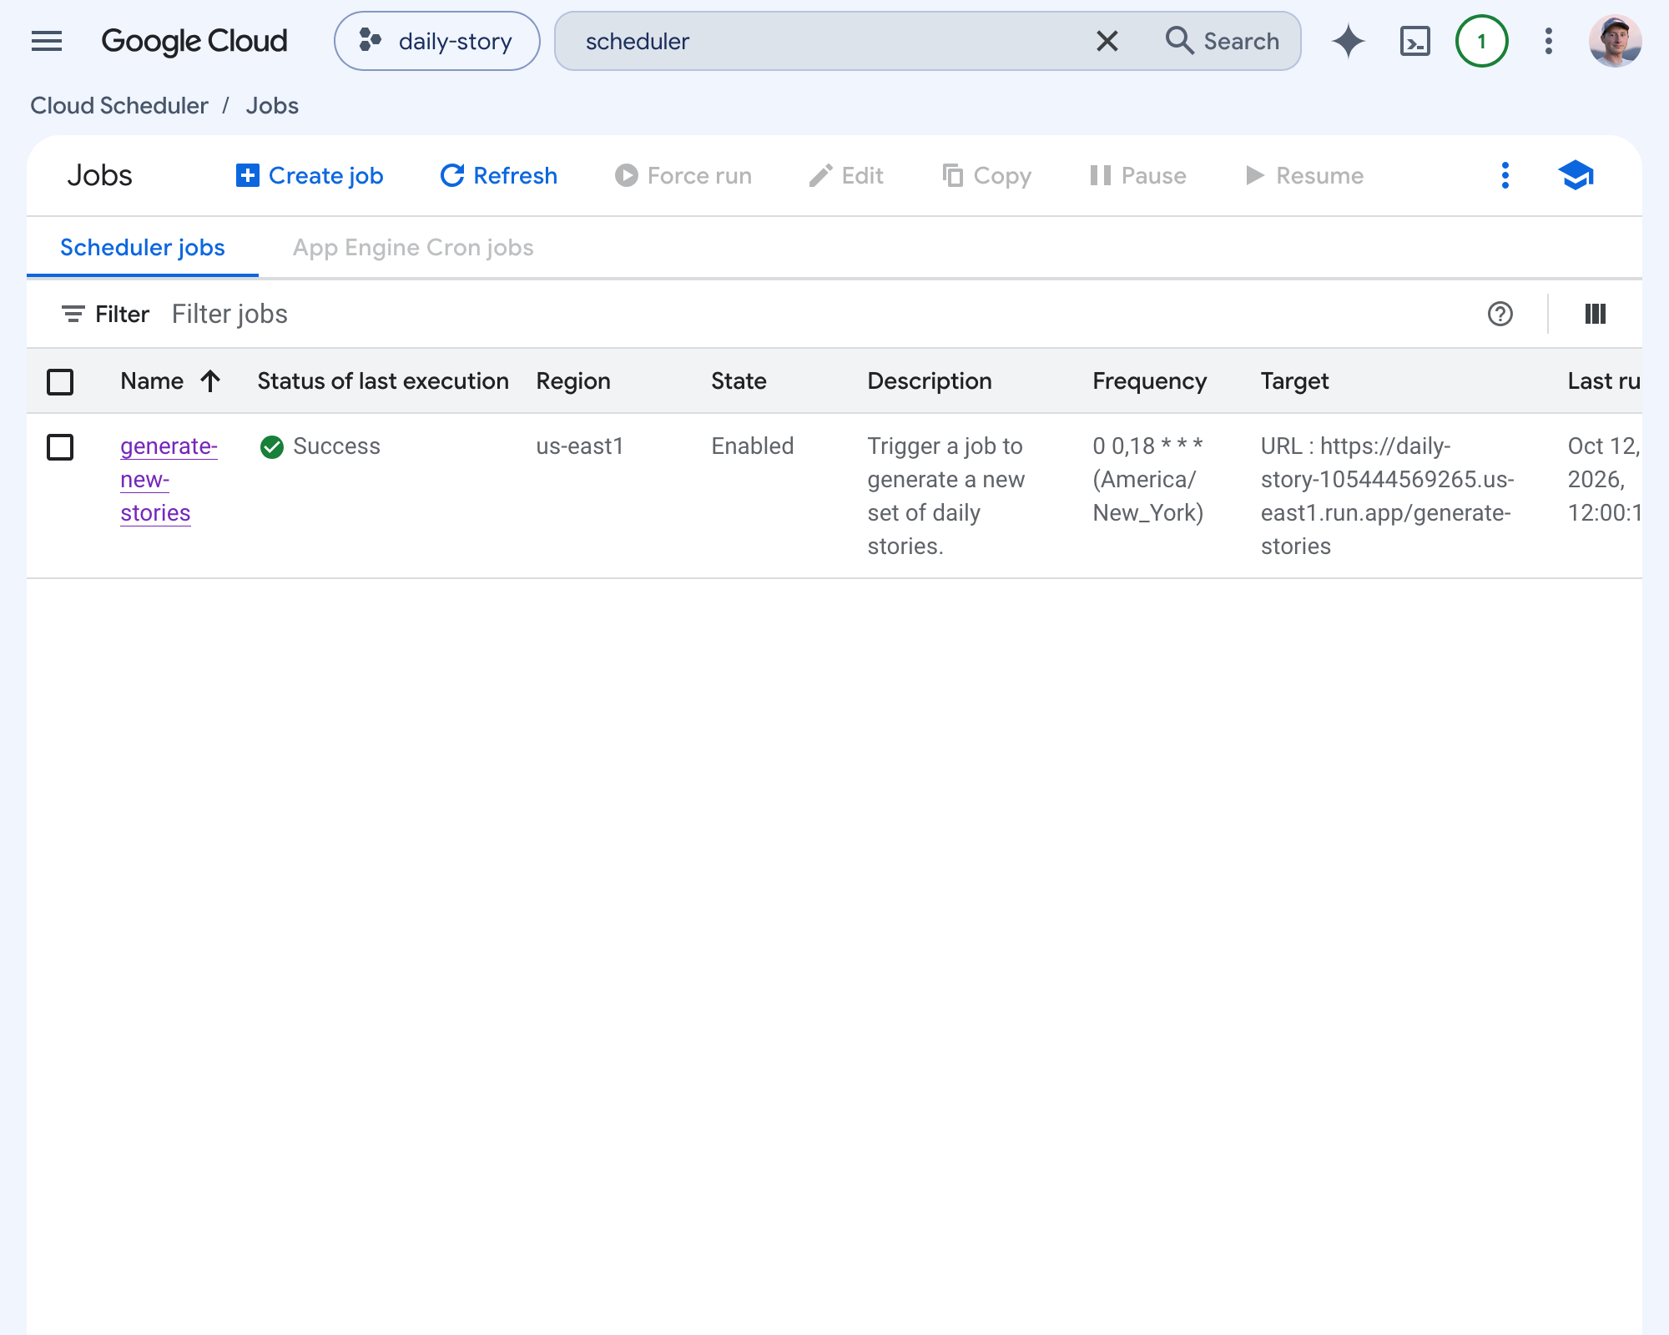Click Jobs breadcrumb item

tap(272, 106)
